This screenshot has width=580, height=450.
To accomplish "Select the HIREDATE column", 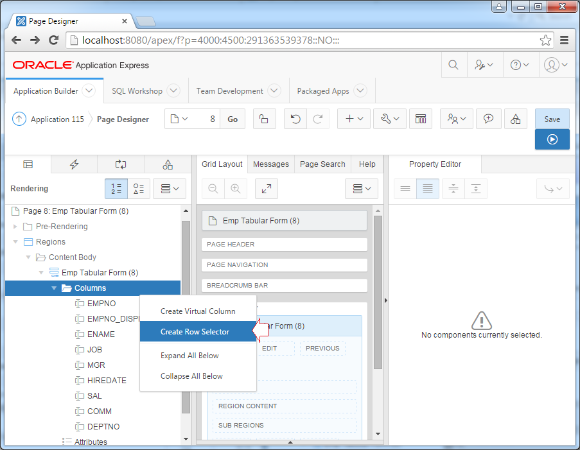I will point(107,381).
